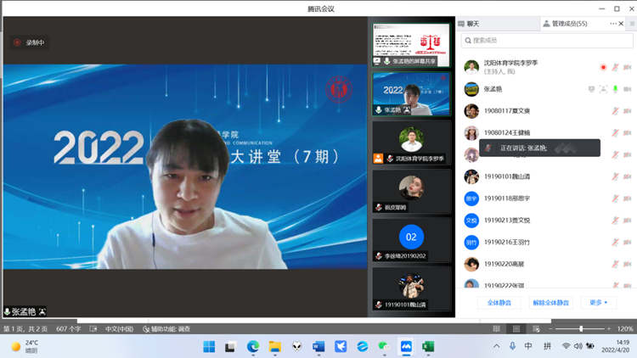Toggle microphone for 19190118邵思宇
Image resolution: width=637 pixels, height=358 pixels.
[x=616, y=199]
